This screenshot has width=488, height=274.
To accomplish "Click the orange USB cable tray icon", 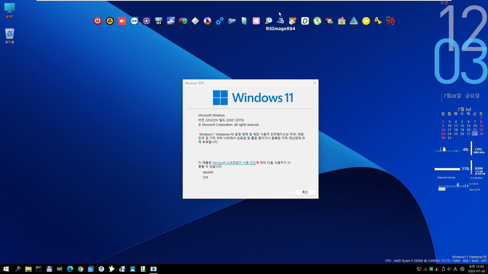I will (437, 269).
